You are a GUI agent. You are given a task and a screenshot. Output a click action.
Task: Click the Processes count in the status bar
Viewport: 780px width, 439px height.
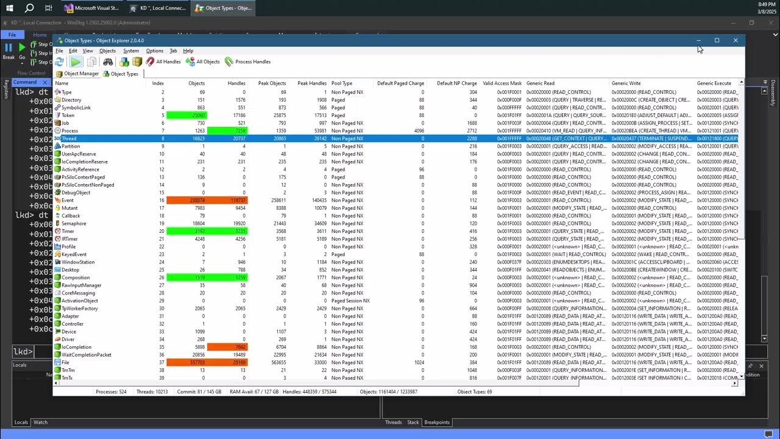click(x=111, y=391)
